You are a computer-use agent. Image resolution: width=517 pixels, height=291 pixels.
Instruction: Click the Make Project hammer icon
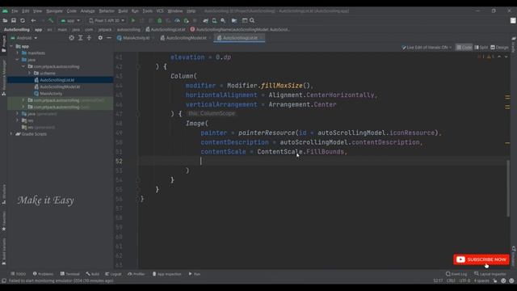[x=51, y=20]
